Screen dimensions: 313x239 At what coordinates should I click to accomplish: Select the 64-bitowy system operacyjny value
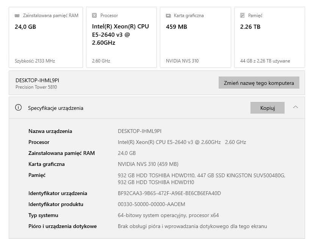coord(168,215)
